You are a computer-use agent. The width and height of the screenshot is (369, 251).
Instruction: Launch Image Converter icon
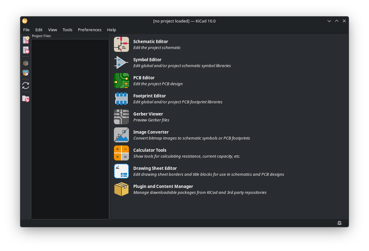[121, 135]
